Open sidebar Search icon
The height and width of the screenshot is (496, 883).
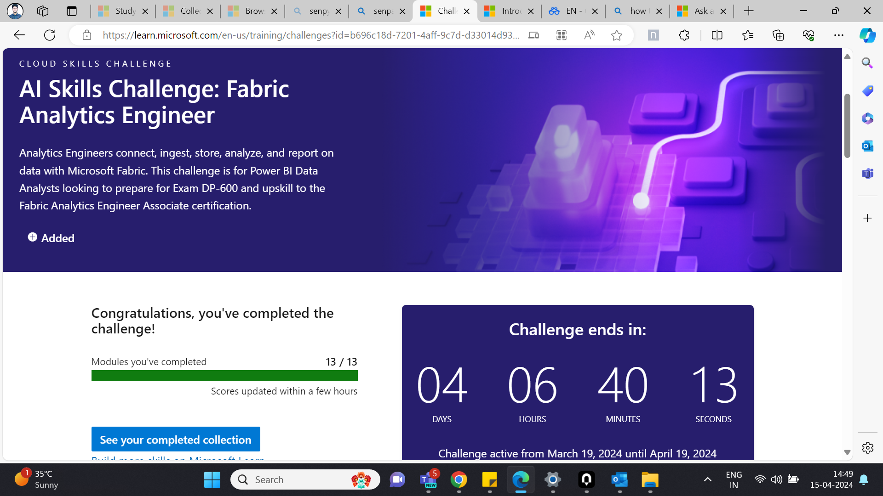(x=868, y=63)
